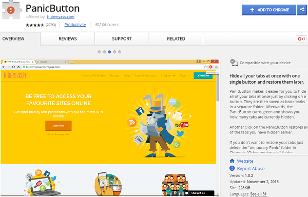Image resolution: width=308 pixels, height=197 pixels.
Task: Click the Pricing menu item
Action: coord(114,75)
